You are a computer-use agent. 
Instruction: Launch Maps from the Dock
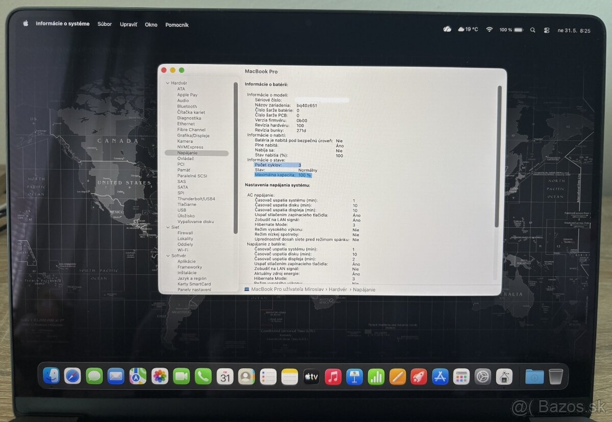point(138,376)
